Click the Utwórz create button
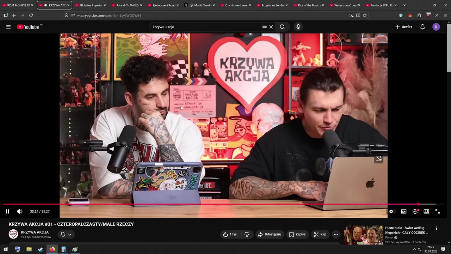 404,27
